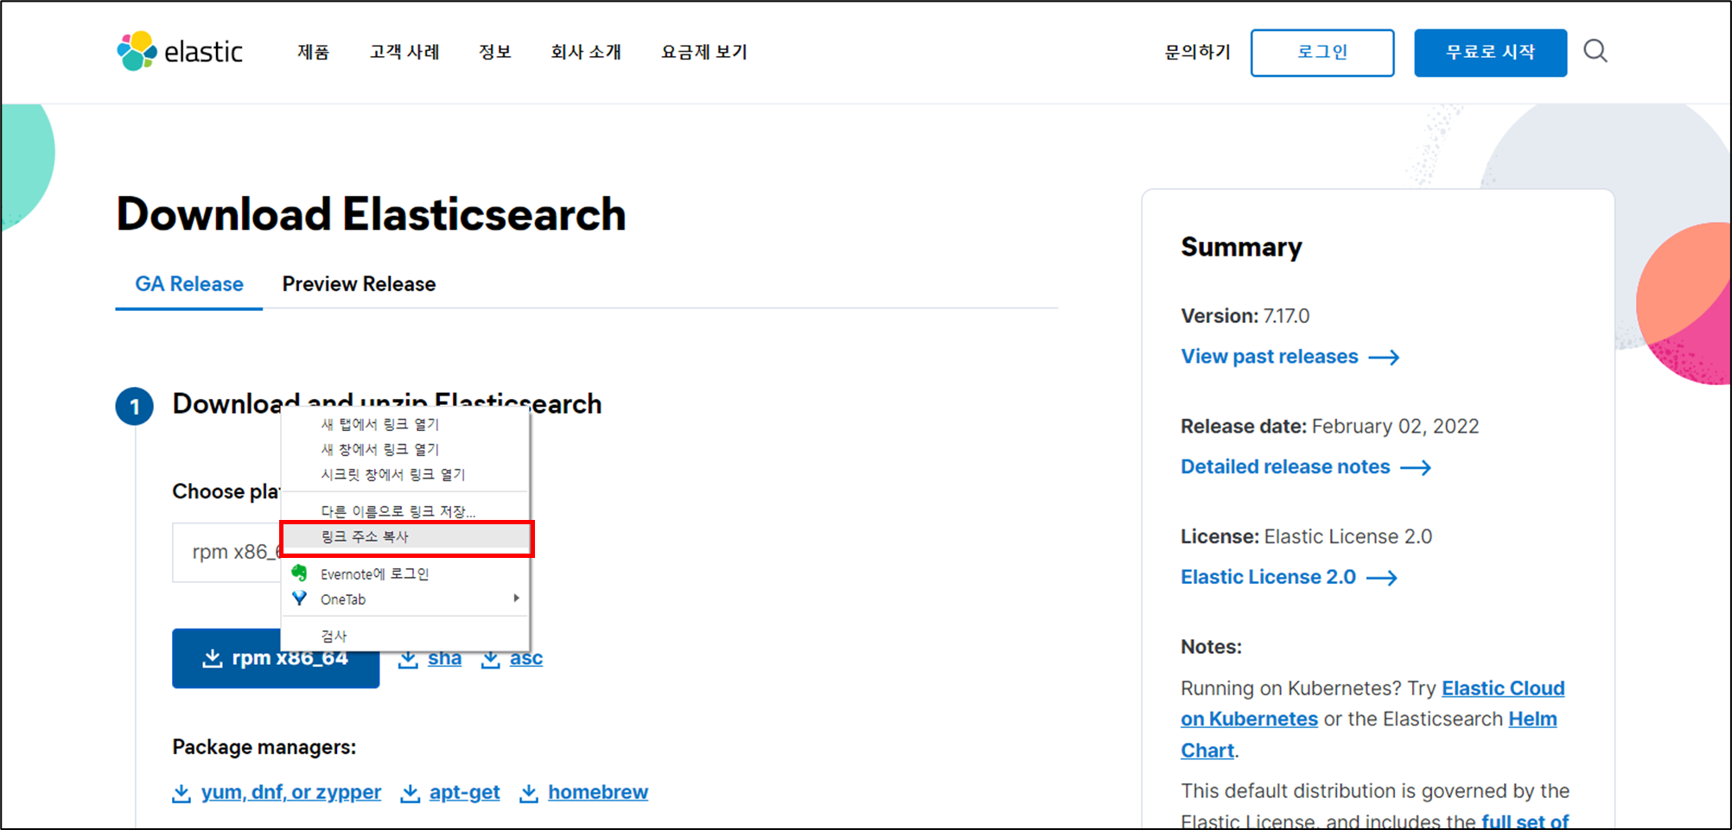Click the Download Elasticsearch page heading
The height and width of the screenshot is (830, 1732).
pyautogui.click(x=371, y=214)
